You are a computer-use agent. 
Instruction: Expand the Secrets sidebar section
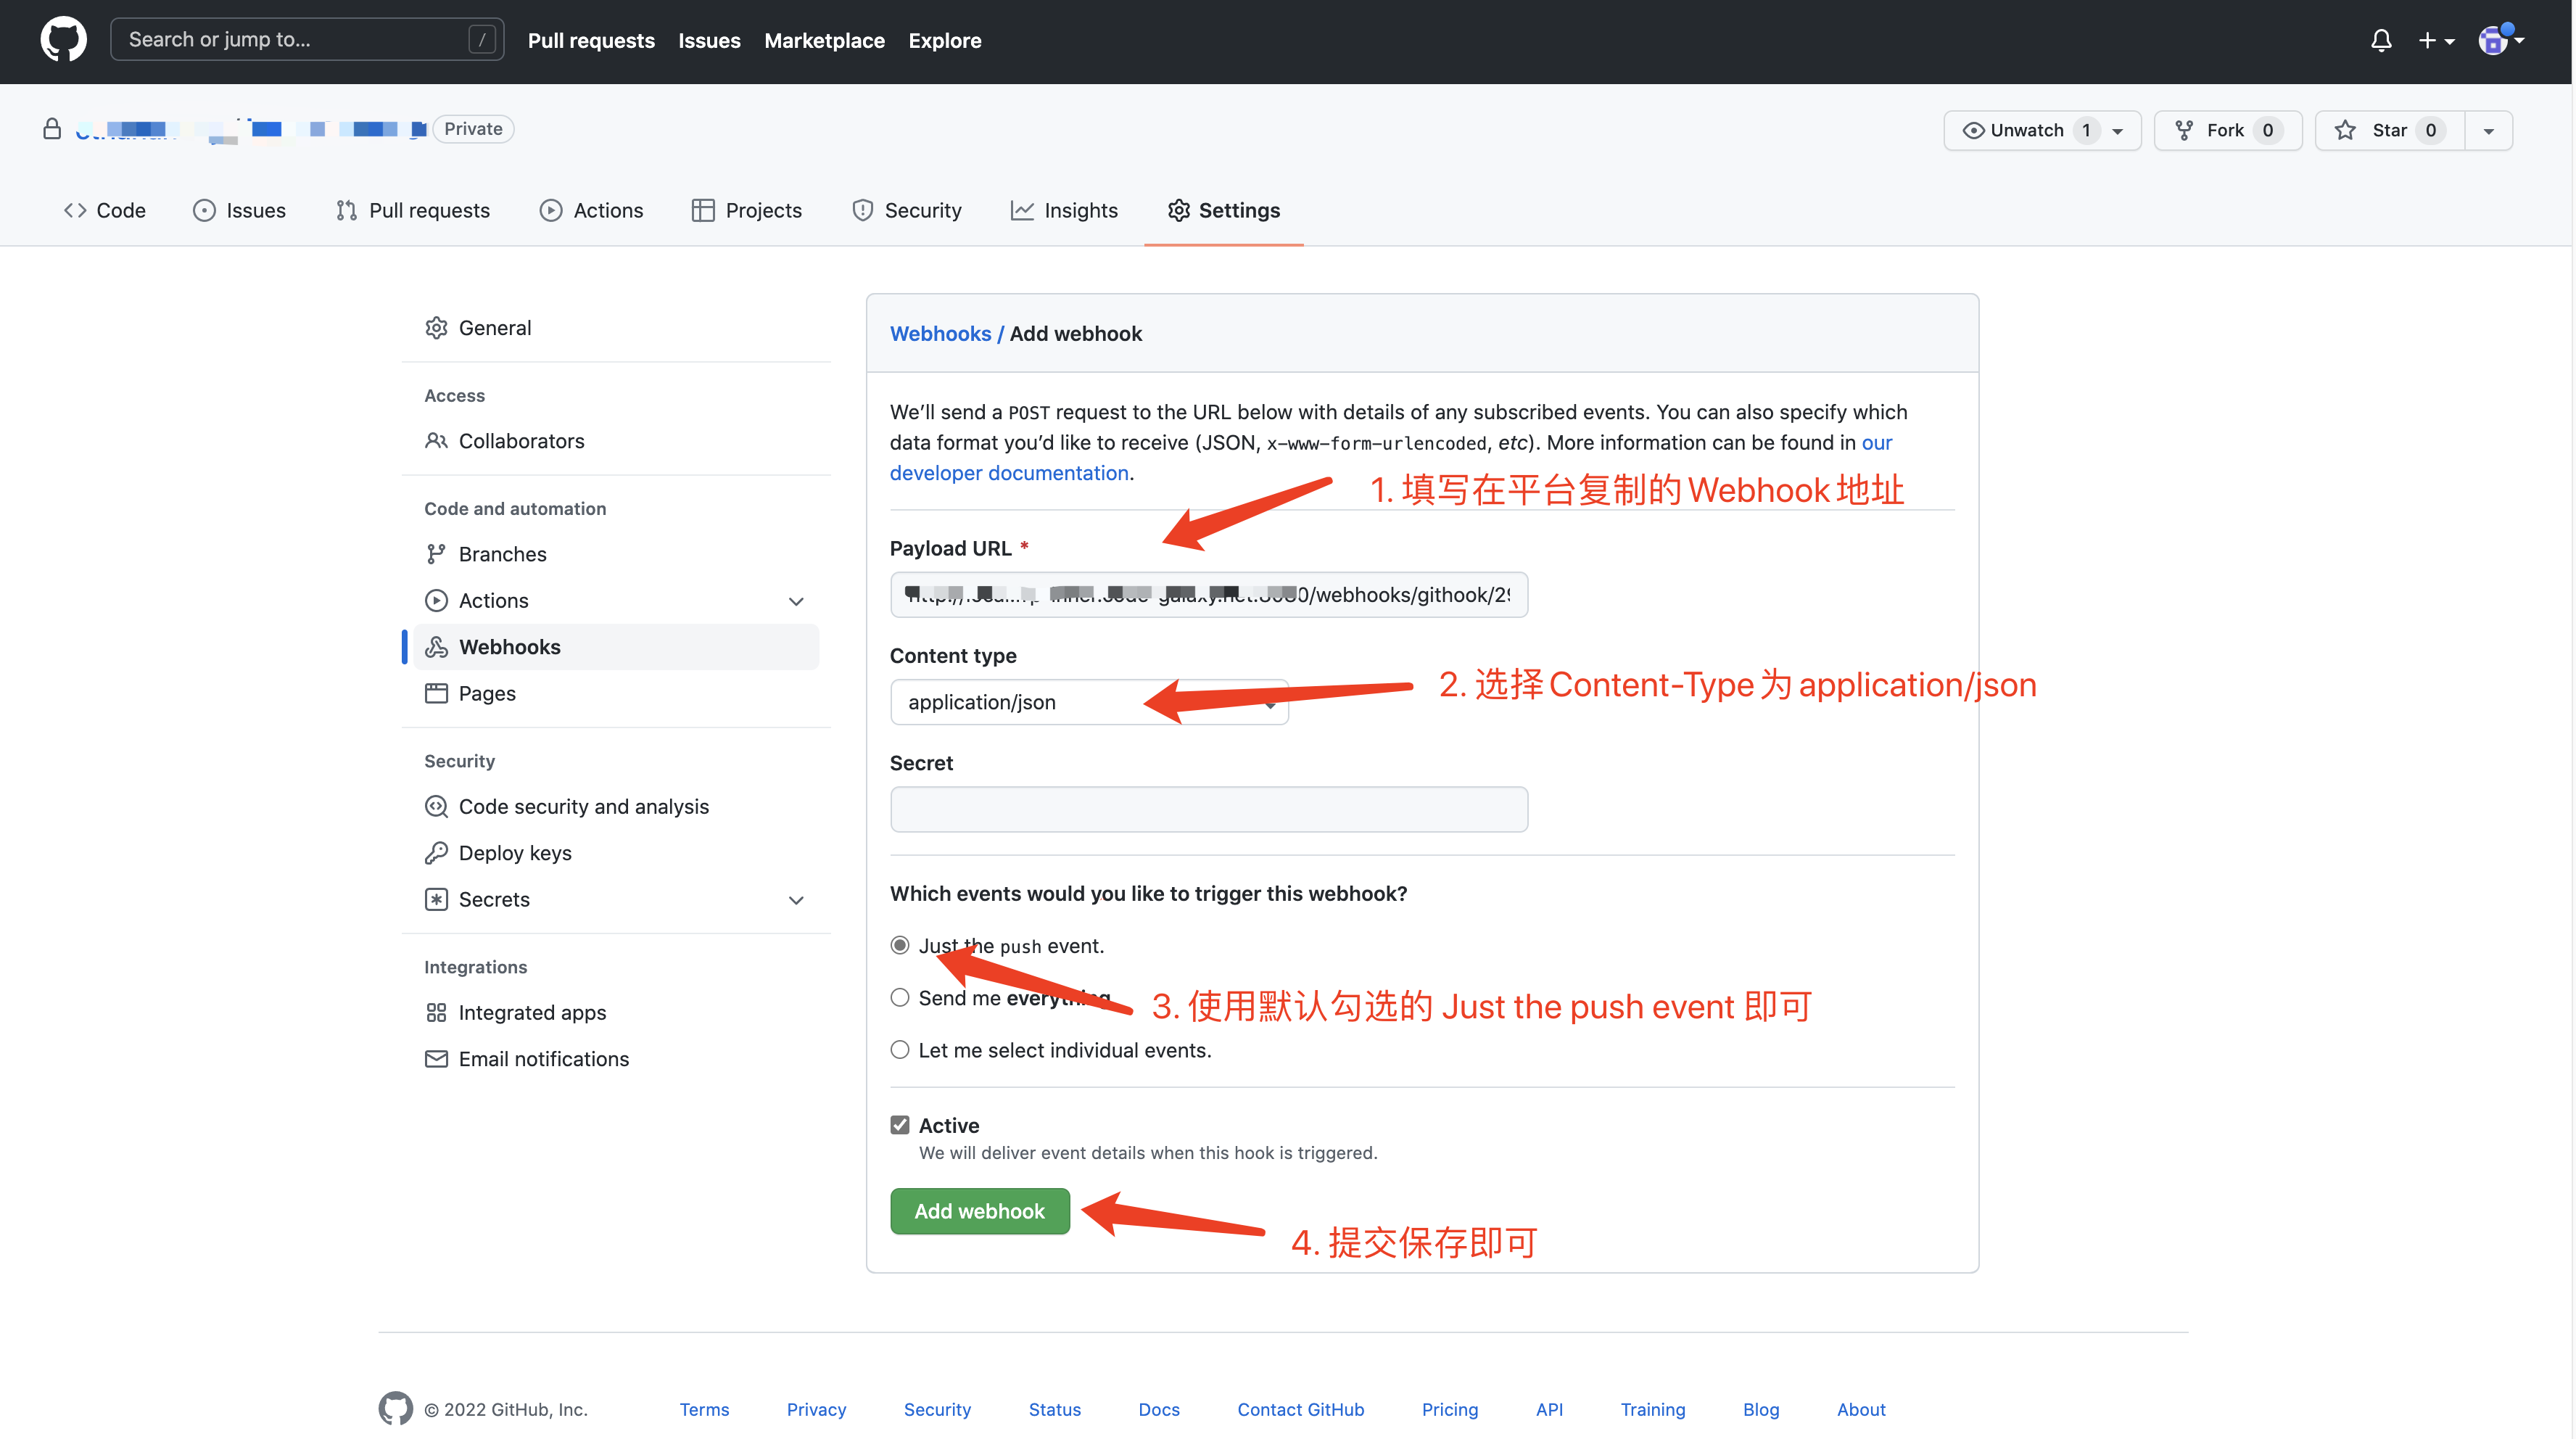[x=795, y=899]
